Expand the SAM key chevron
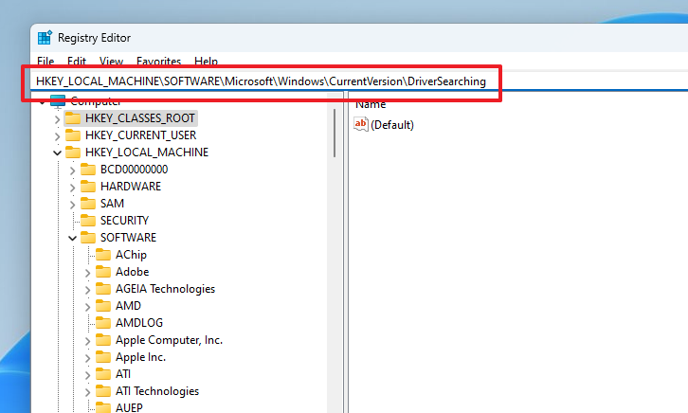Screen dimensions: 688x413 point(72,205)
